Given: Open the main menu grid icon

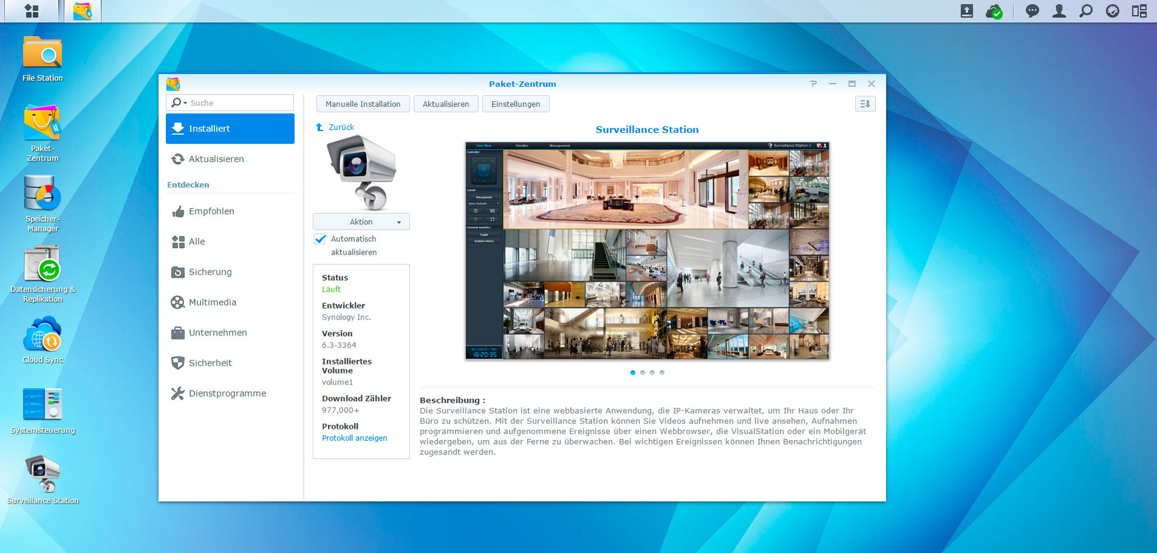Looking at the screenshot, I should click(x=32, y=11).
